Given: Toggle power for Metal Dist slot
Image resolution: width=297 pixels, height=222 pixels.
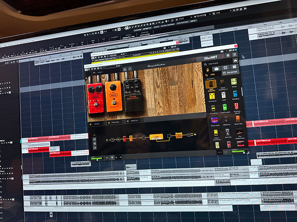Looking at the screenshot, I should point(128,121).
